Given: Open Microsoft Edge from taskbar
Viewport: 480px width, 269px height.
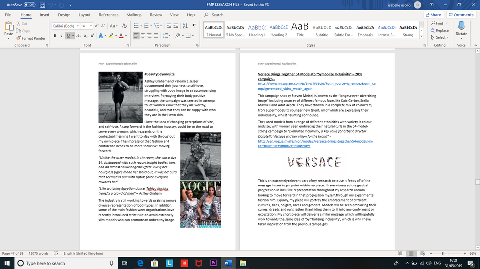Looking at the screenshot, I should pyautogui.click(x=140, y=263).
